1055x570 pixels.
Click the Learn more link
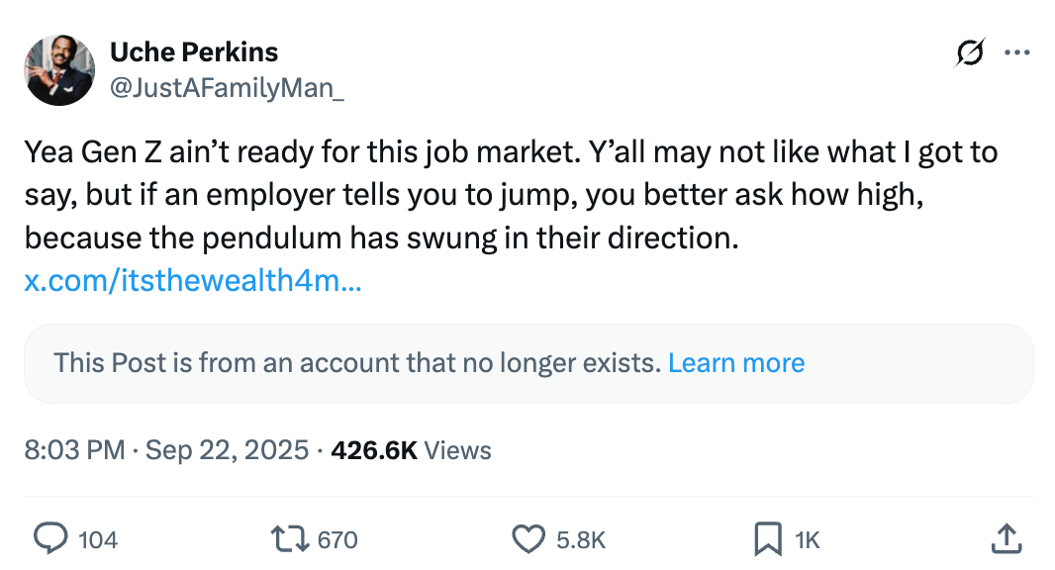click(736, 363)
